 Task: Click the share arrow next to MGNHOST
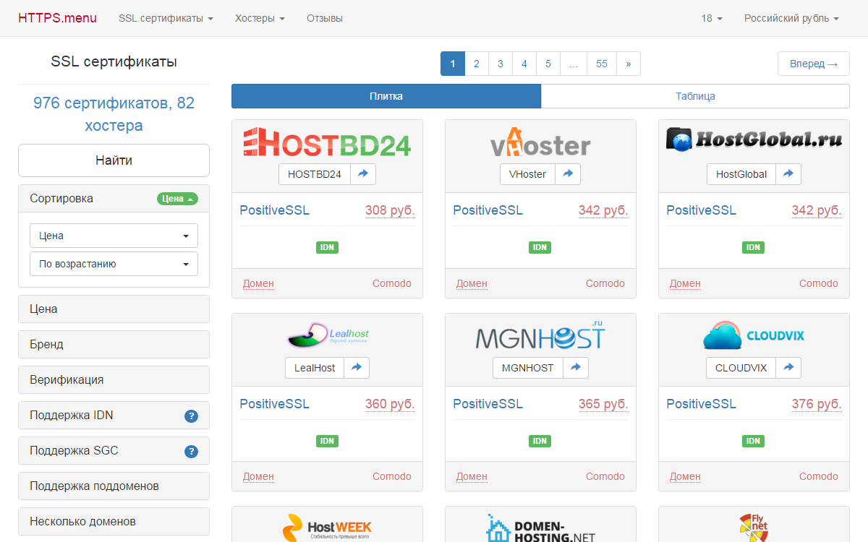click(x=576, y=368)
